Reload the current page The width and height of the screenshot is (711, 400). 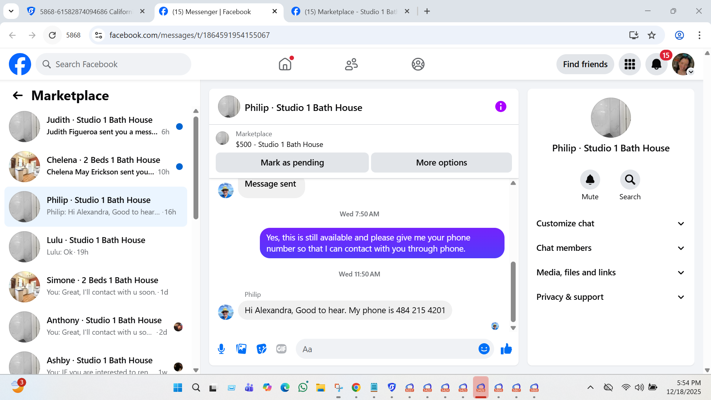(52, 35)
